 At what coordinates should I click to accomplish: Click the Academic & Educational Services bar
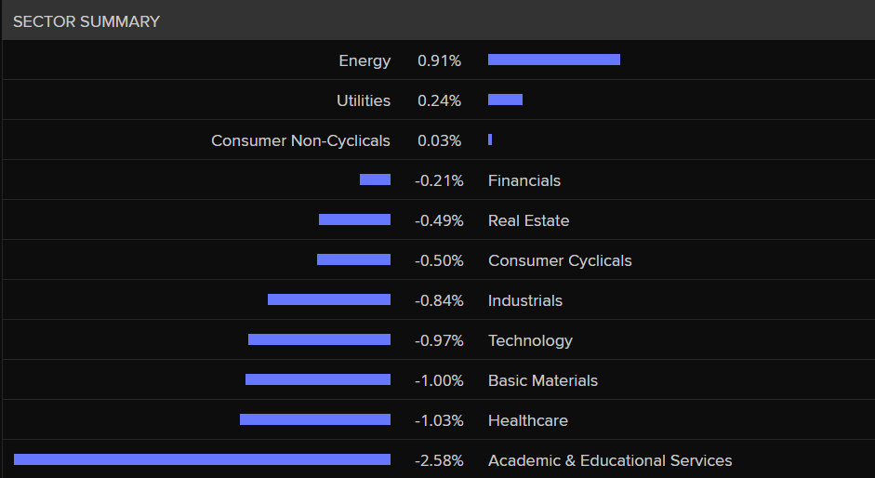click(x=202, y=459)
